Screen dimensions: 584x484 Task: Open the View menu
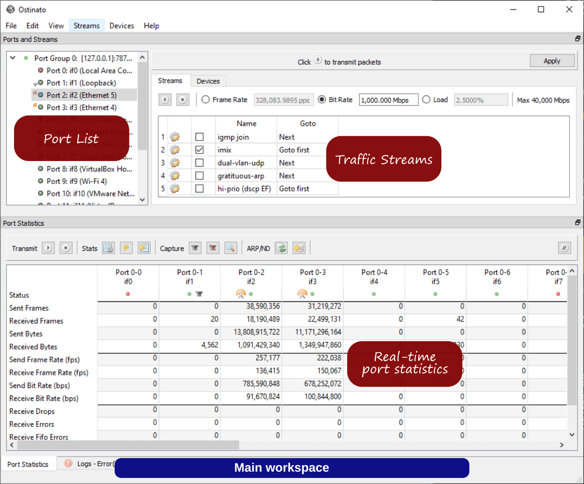[x=56, y=26]
